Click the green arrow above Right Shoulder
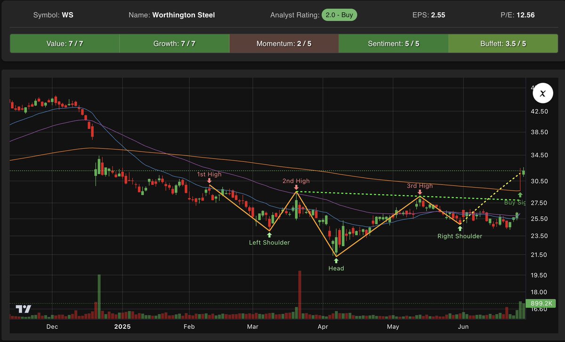 click(460, 228)
